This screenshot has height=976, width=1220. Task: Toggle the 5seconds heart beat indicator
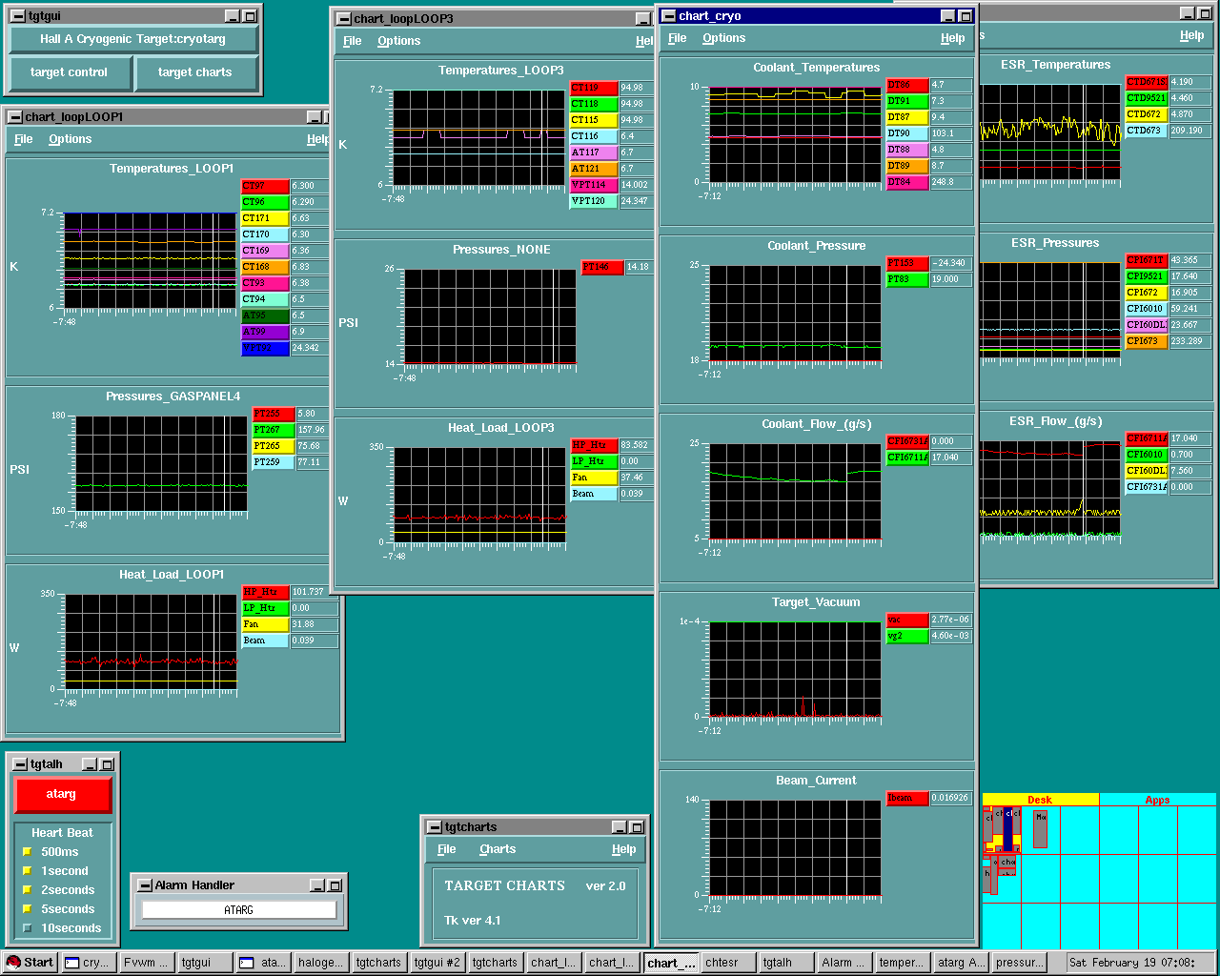coord(28,909)
